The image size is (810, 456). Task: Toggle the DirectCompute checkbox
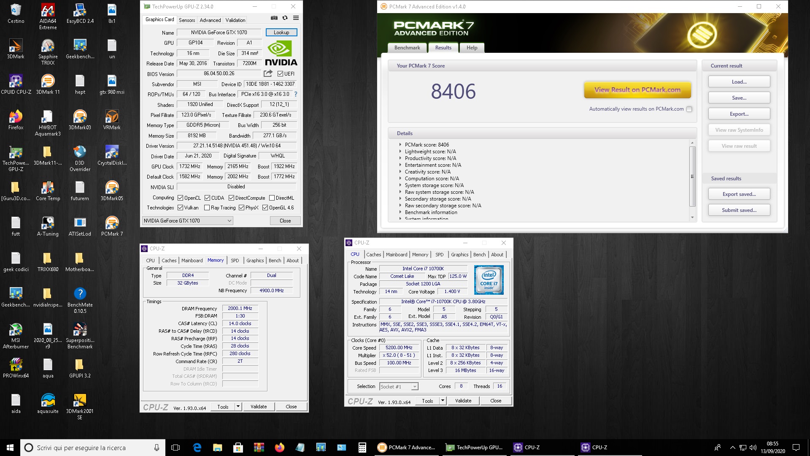click(x=231, y=198)
